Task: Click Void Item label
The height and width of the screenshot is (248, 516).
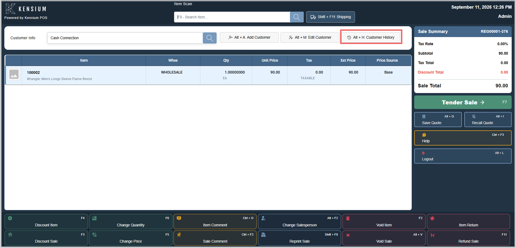Action: 384,225
